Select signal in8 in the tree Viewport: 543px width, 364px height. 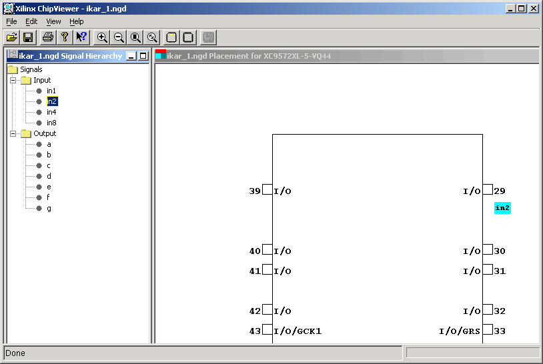(x=51, y=123)
